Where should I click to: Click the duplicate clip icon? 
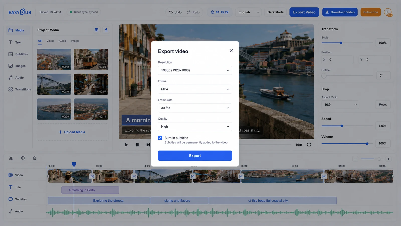click(23, 158)
